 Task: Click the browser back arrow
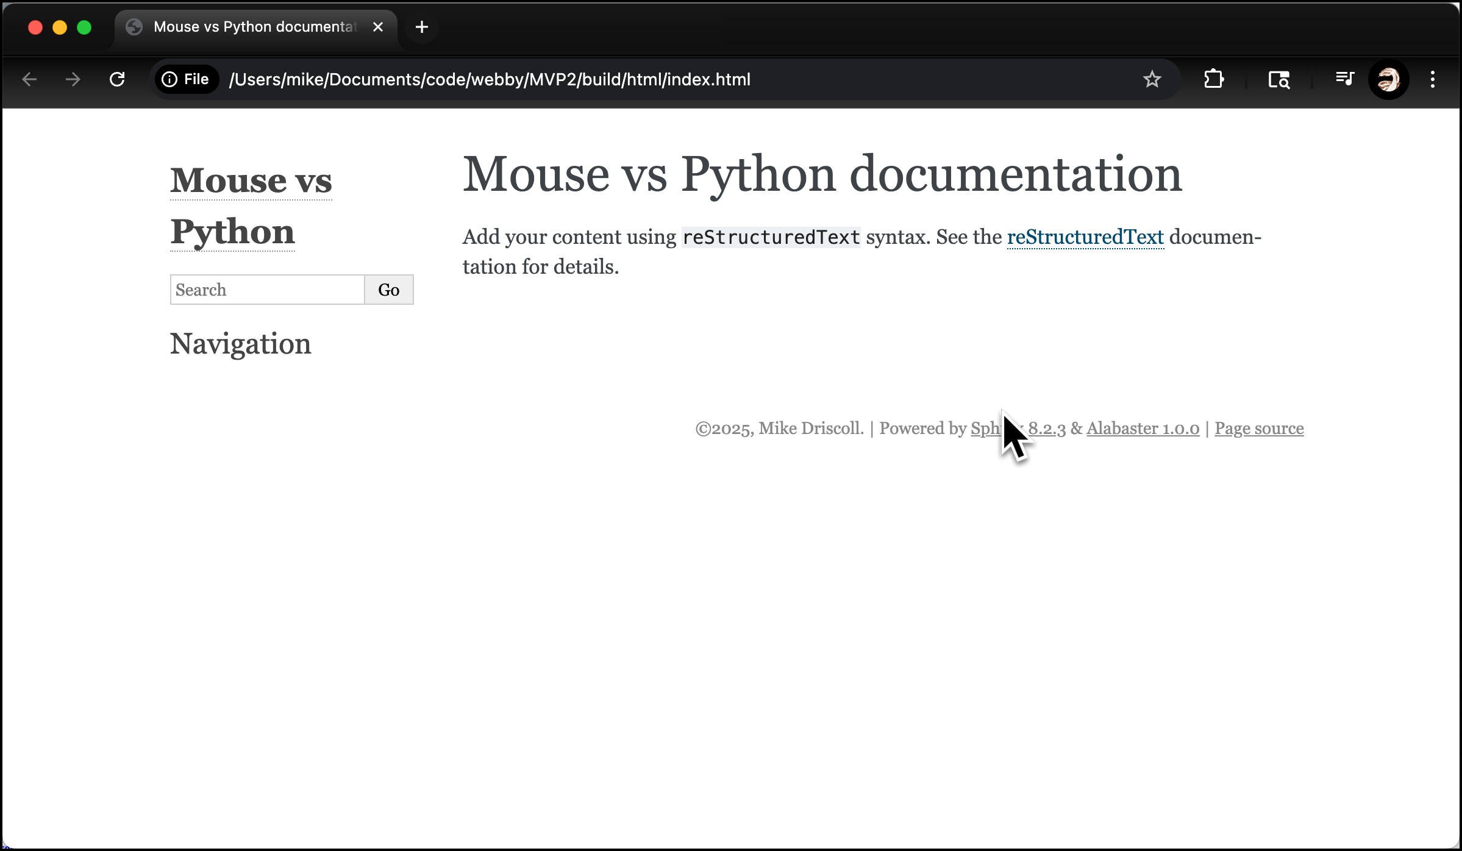coord(29,79)
